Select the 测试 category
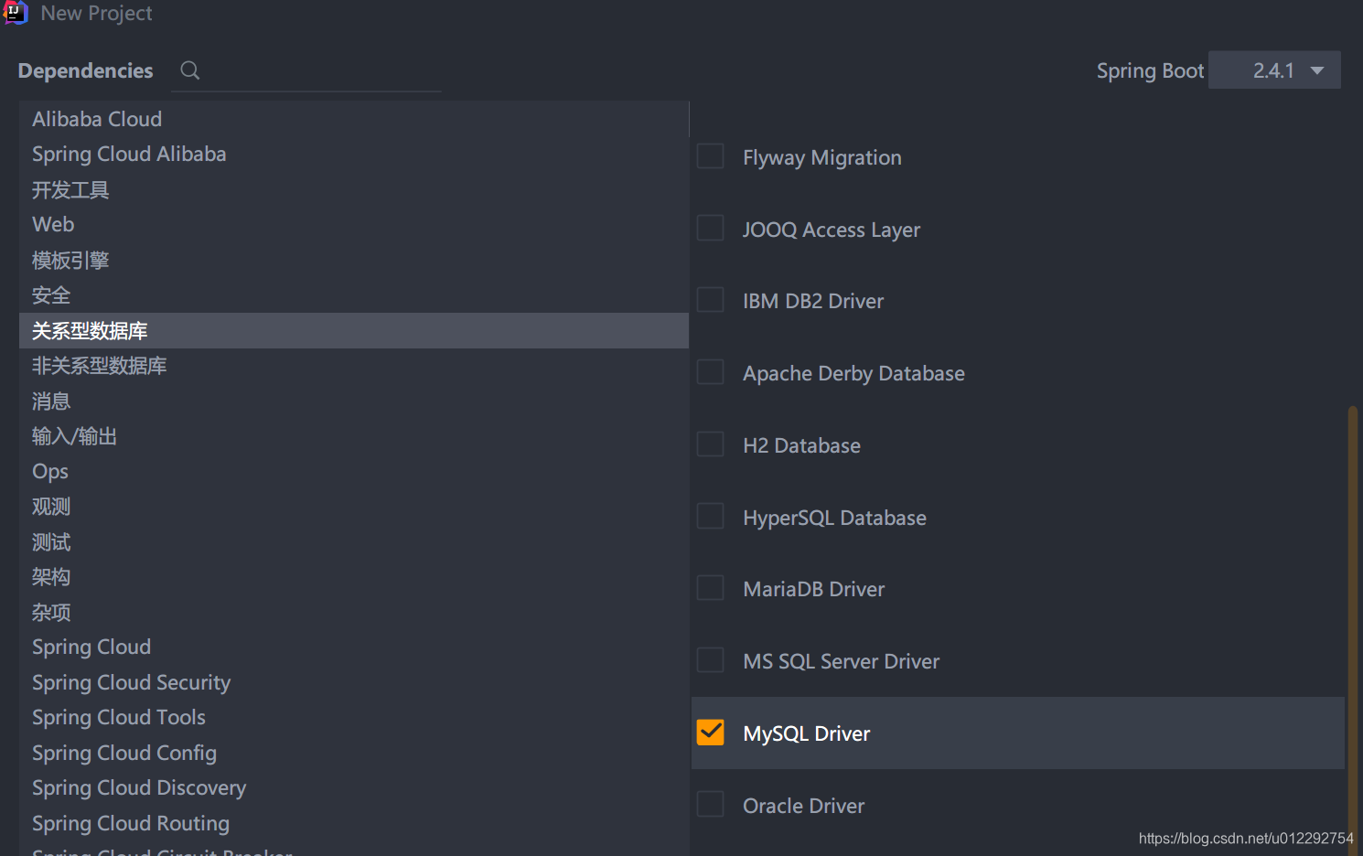 tap(354, 541)
